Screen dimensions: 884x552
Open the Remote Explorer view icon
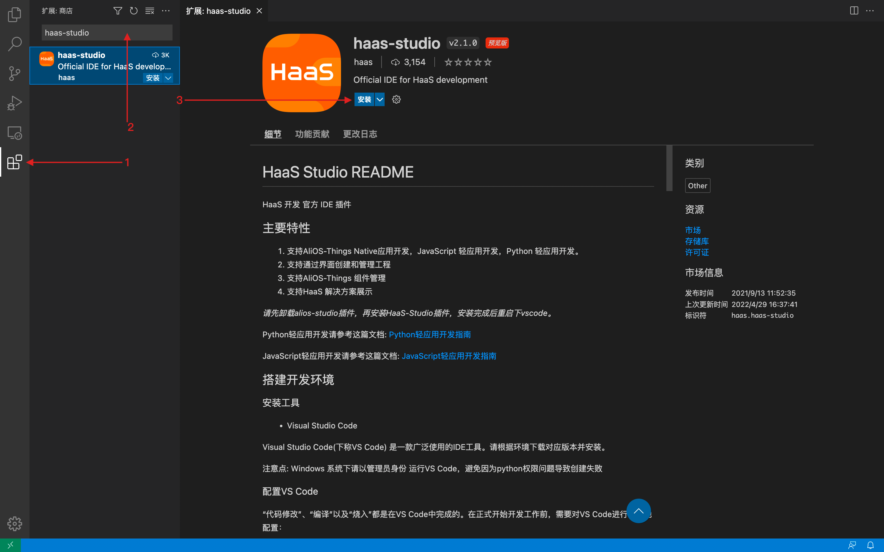pos(15,132)
